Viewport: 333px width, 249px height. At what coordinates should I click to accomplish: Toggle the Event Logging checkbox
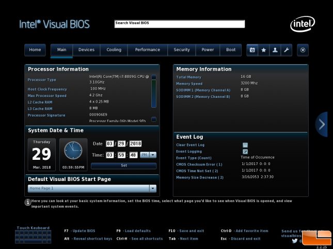pyautogui.click(x=245, y=152)
